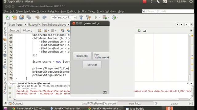The image size is (197, 110).
Task: Click the New File toolbar icon
Action: click(x=8, y=17)
